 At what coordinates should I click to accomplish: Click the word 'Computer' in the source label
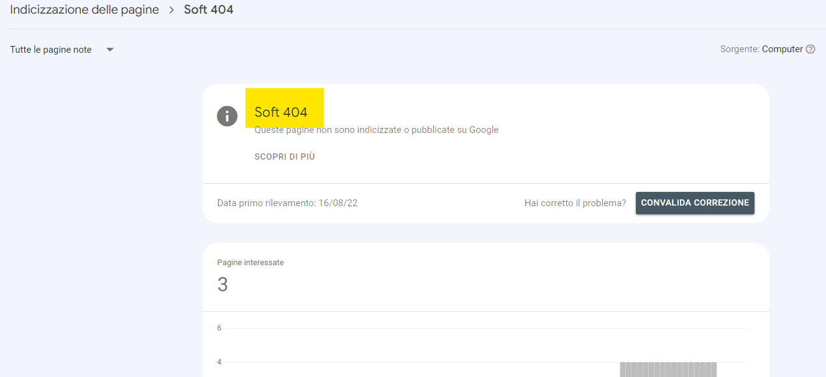click(782, 50)
